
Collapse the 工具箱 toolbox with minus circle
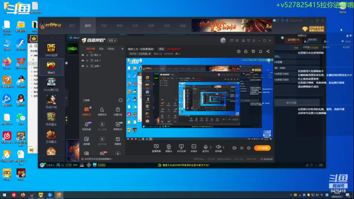120,100
